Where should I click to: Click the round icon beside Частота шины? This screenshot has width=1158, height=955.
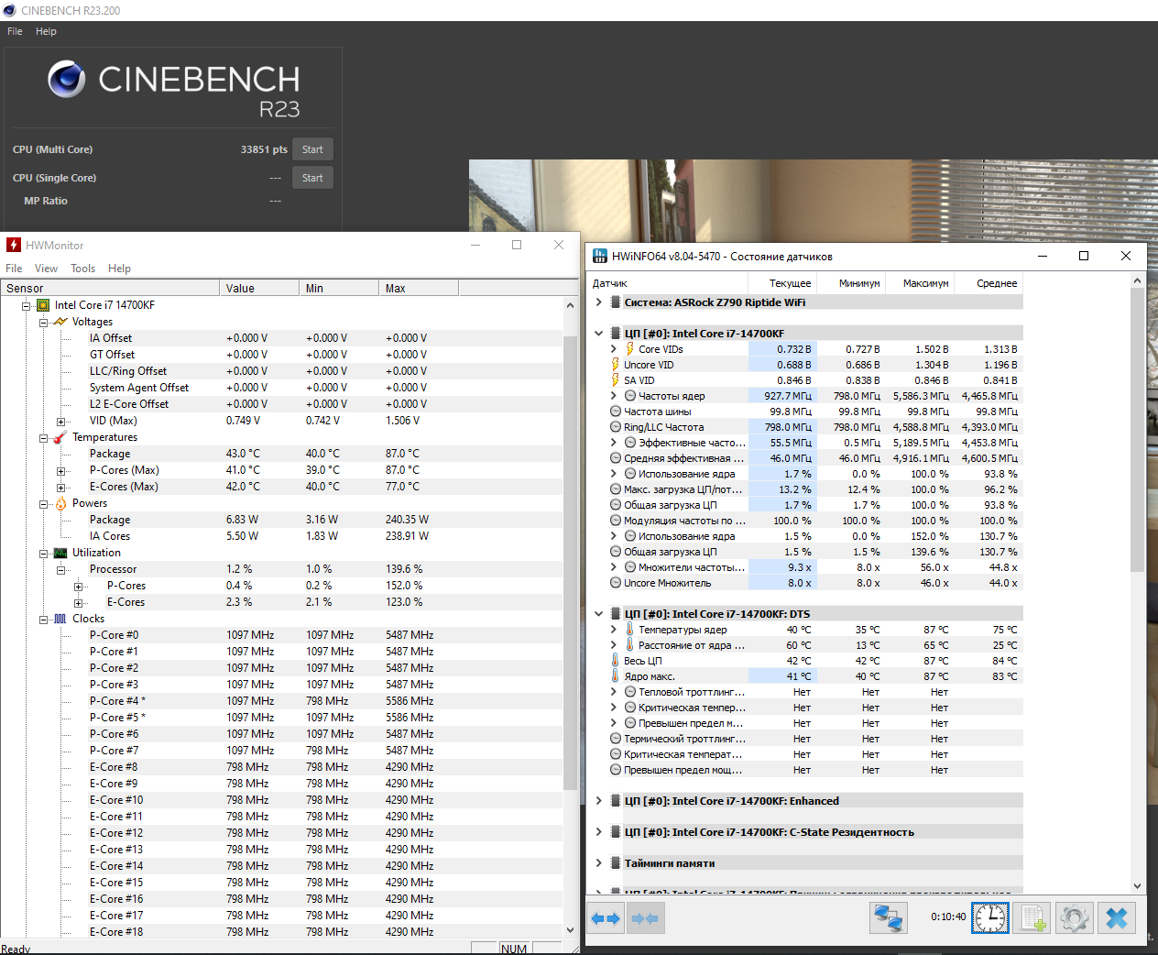(x=616, y=412)
